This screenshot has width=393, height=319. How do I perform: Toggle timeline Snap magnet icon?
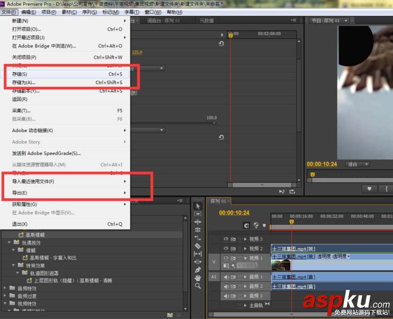(247, 225)
